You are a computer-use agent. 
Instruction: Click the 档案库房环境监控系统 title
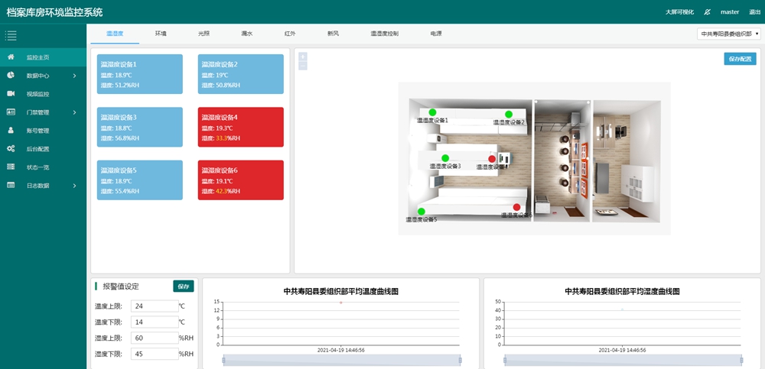pyautogui.click(x=54, y=12)
